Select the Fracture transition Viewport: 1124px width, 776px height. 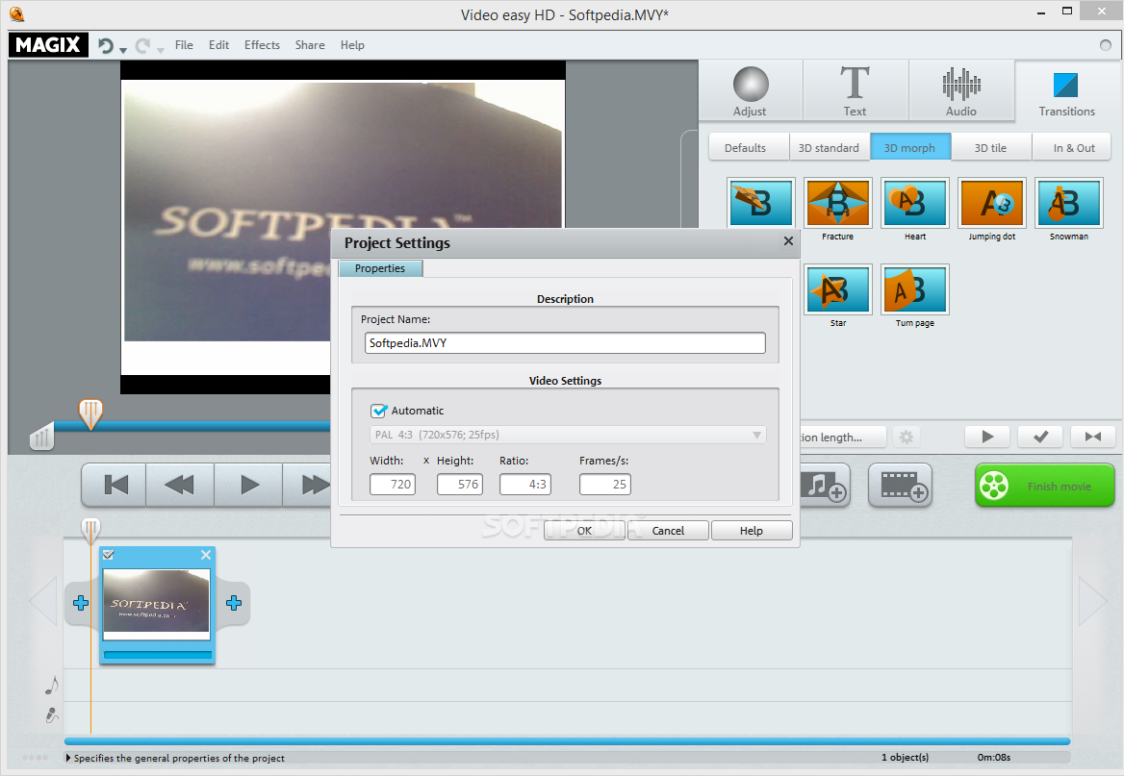(x=837, y=203)
